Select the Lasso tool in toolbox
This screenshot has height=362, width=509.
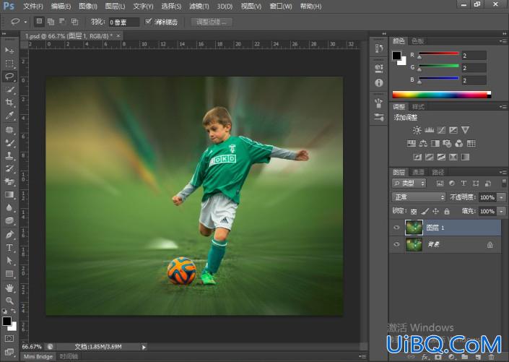[9, 77]
